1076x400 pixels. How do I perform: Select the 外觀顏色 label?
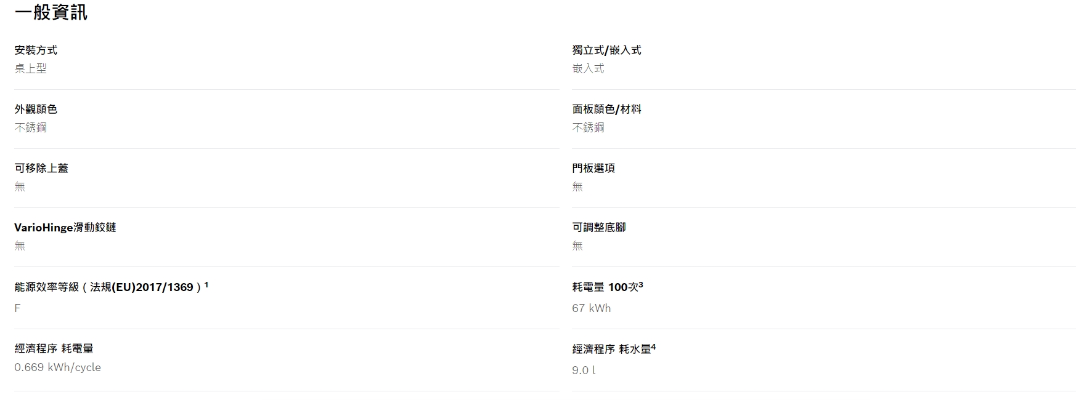click(36, 109)
